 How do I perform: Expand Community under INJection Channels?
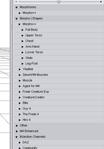pyautogui.click(x=20, y=148)
